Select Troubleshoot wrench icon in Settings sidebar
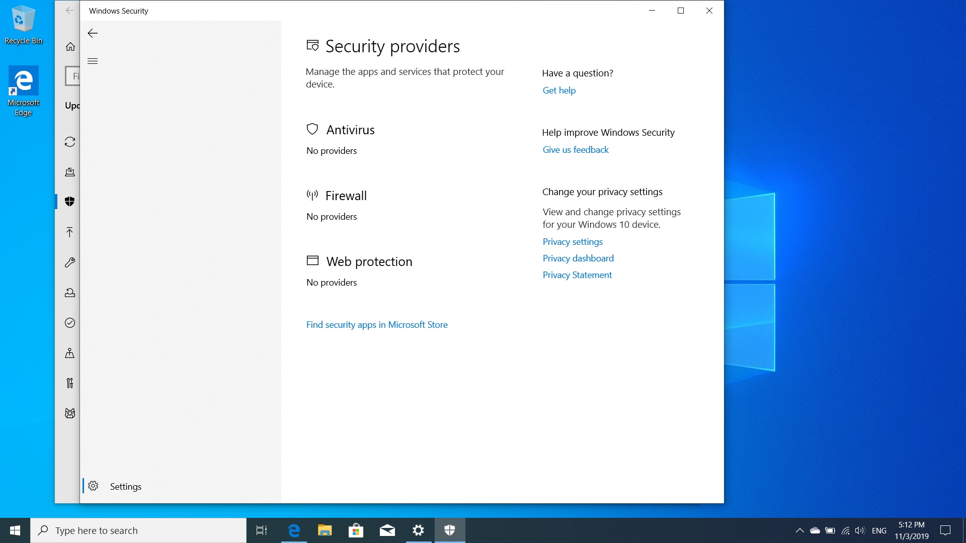Screen dimensions: 966x543 click(x=70, y=262)
